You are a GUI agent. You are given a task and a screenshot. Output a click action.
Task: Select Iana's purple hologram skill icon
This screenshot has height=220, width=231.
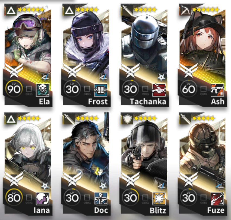[x=43, y=199]
